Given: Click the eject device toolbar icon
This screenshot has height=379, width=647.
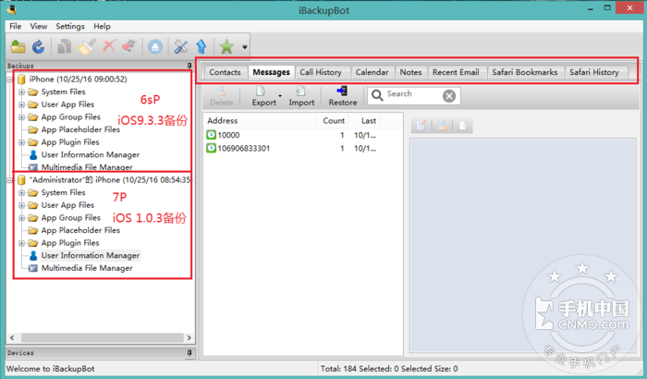Looking at the screenshot, I should (155, 46).
